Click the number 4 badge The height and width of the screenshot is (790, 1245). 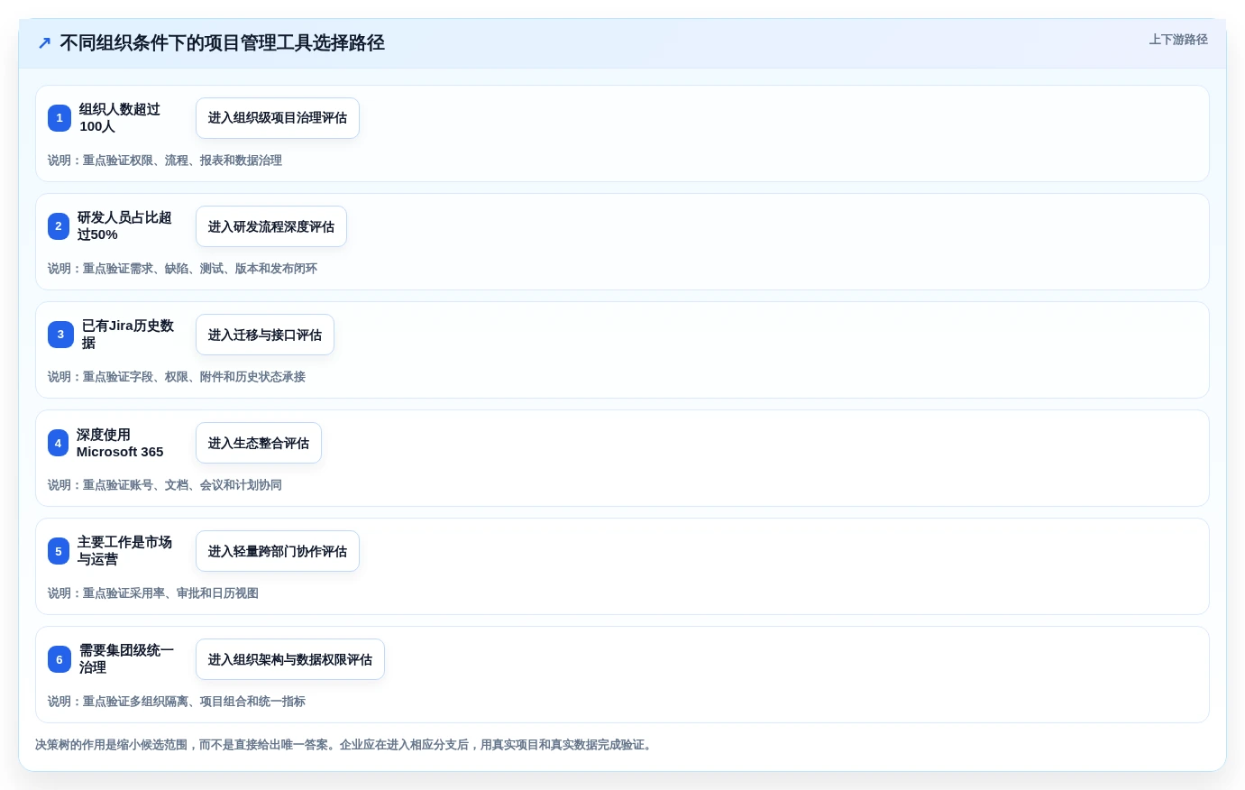[x=58, y=443]
